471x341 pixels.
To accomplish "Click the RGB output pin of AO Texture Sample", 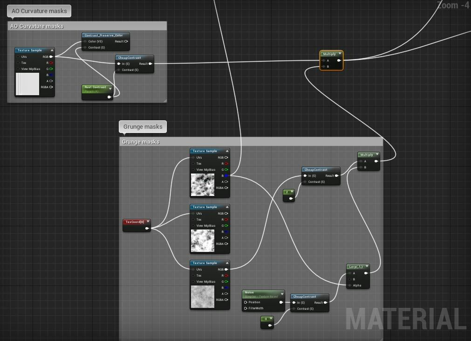I will pyautogui.click(x=51, y=56).
